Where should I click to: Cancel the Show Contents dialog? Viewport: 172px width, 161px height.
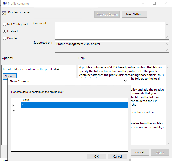click(x=117, y=157)
